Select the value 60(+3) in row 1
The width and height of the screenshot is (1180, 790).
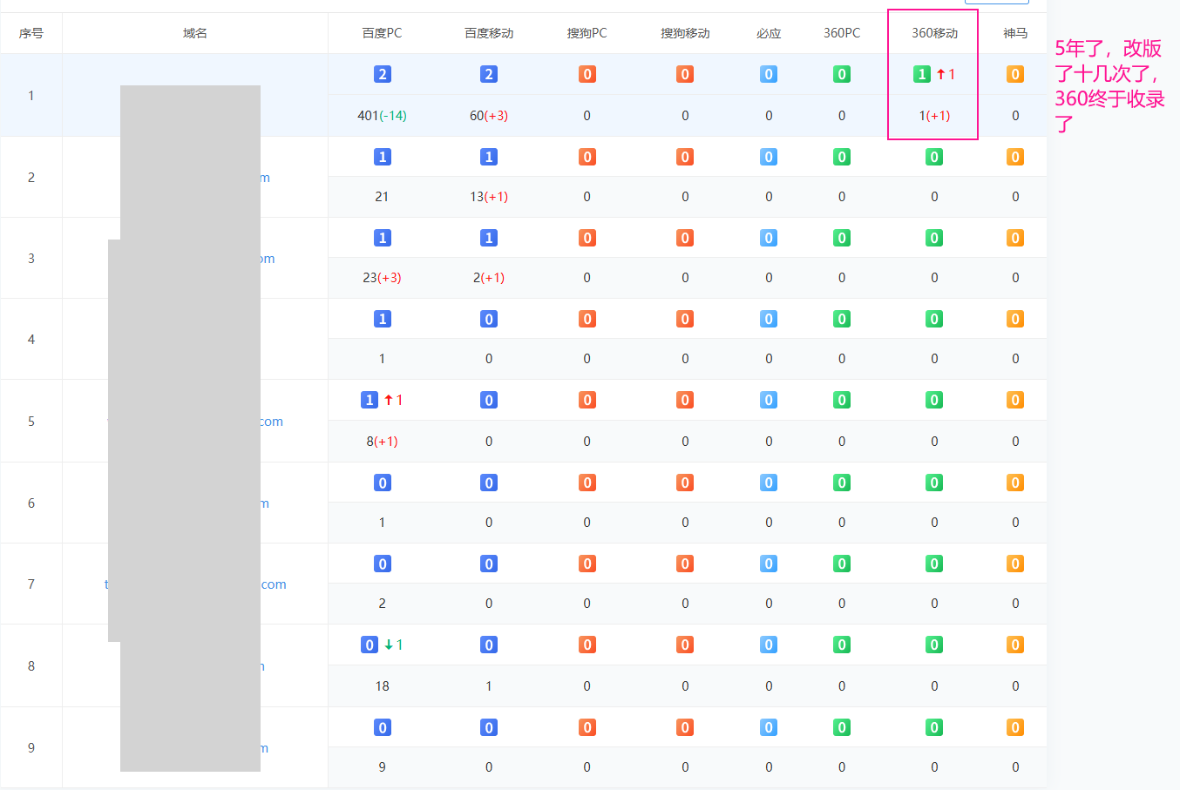[489, 115]
